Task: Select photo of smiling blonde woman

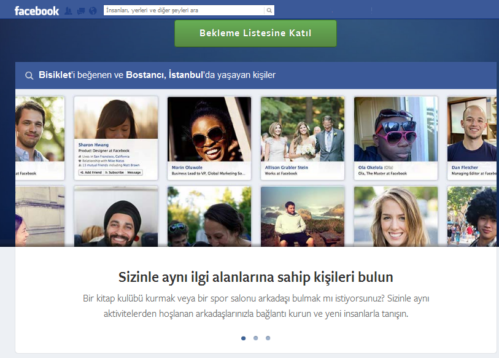Action: 395,217
